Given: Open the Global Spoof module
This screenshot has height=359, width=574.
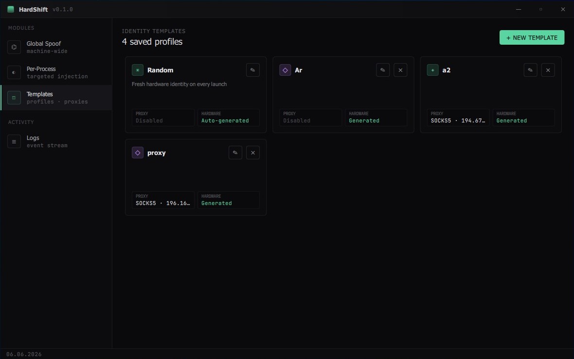Looking at the screenshot, I should tap(56, 47).
